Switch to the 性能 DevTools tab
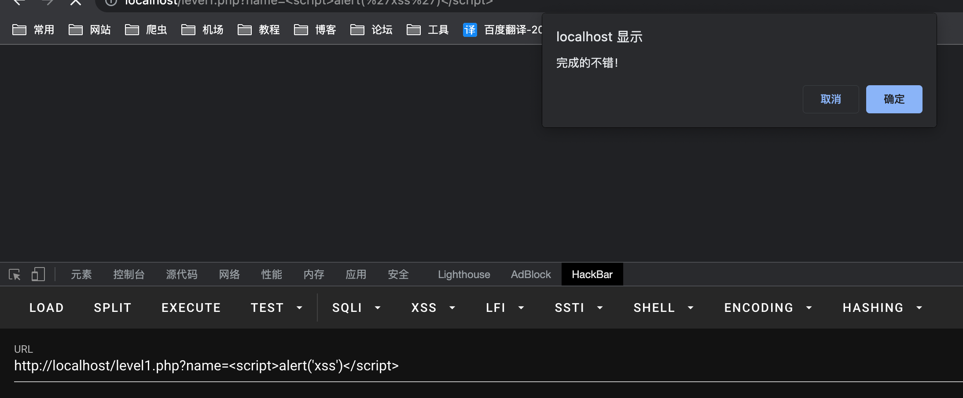This screenshot has width=963, height=398. click(272, 275)
